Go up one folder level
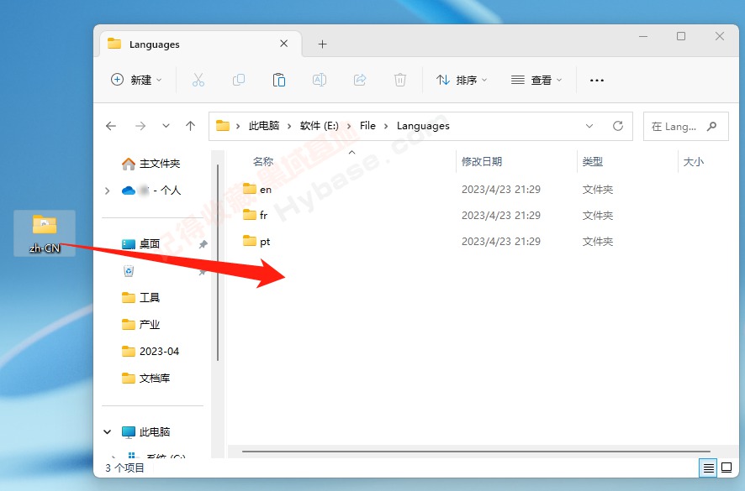Viewport: 745px width, 491px height. click(x=191, y=126)
